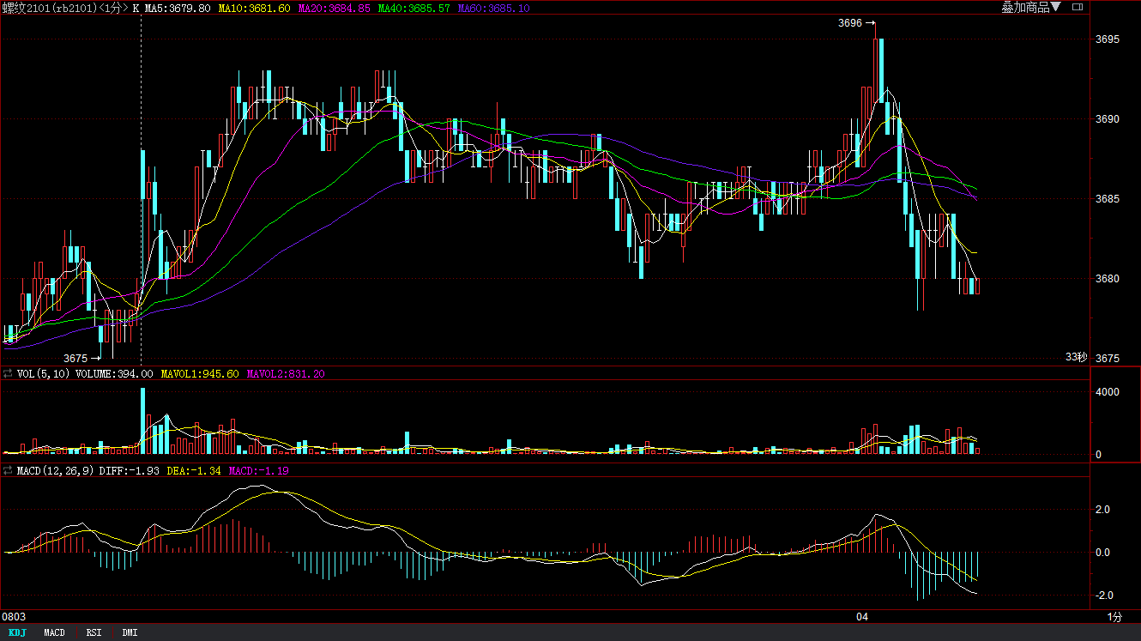Click the VOLUME:394.00 value
This screenshot has width=1141, height=641.
tap(114, 374)
